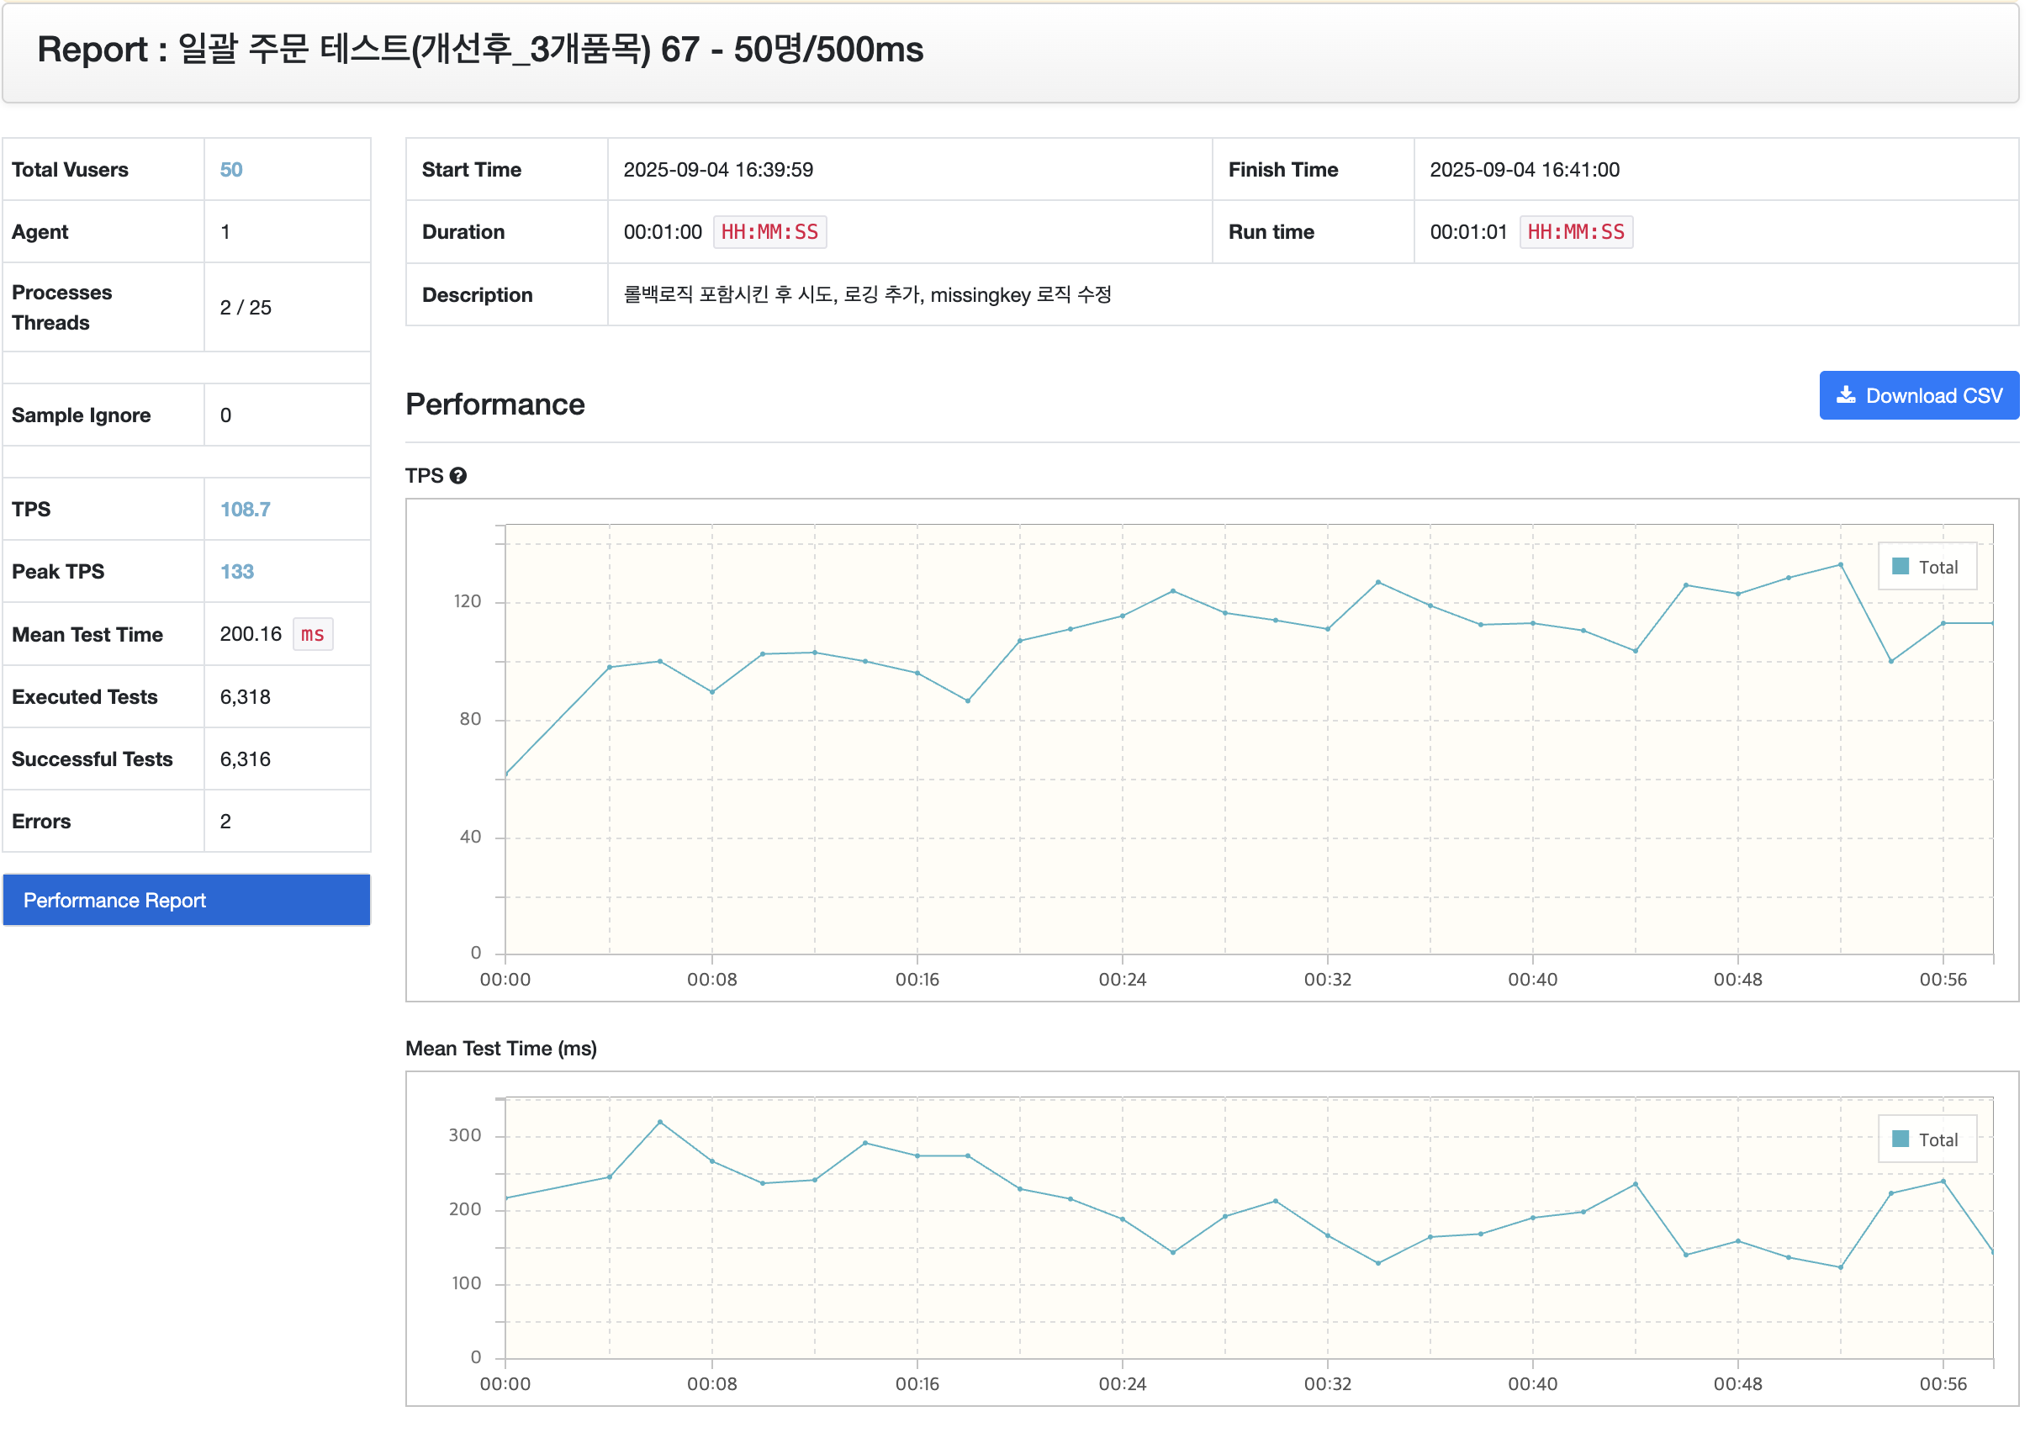Click the peak data point on the TPS chart

[1840, 565]
